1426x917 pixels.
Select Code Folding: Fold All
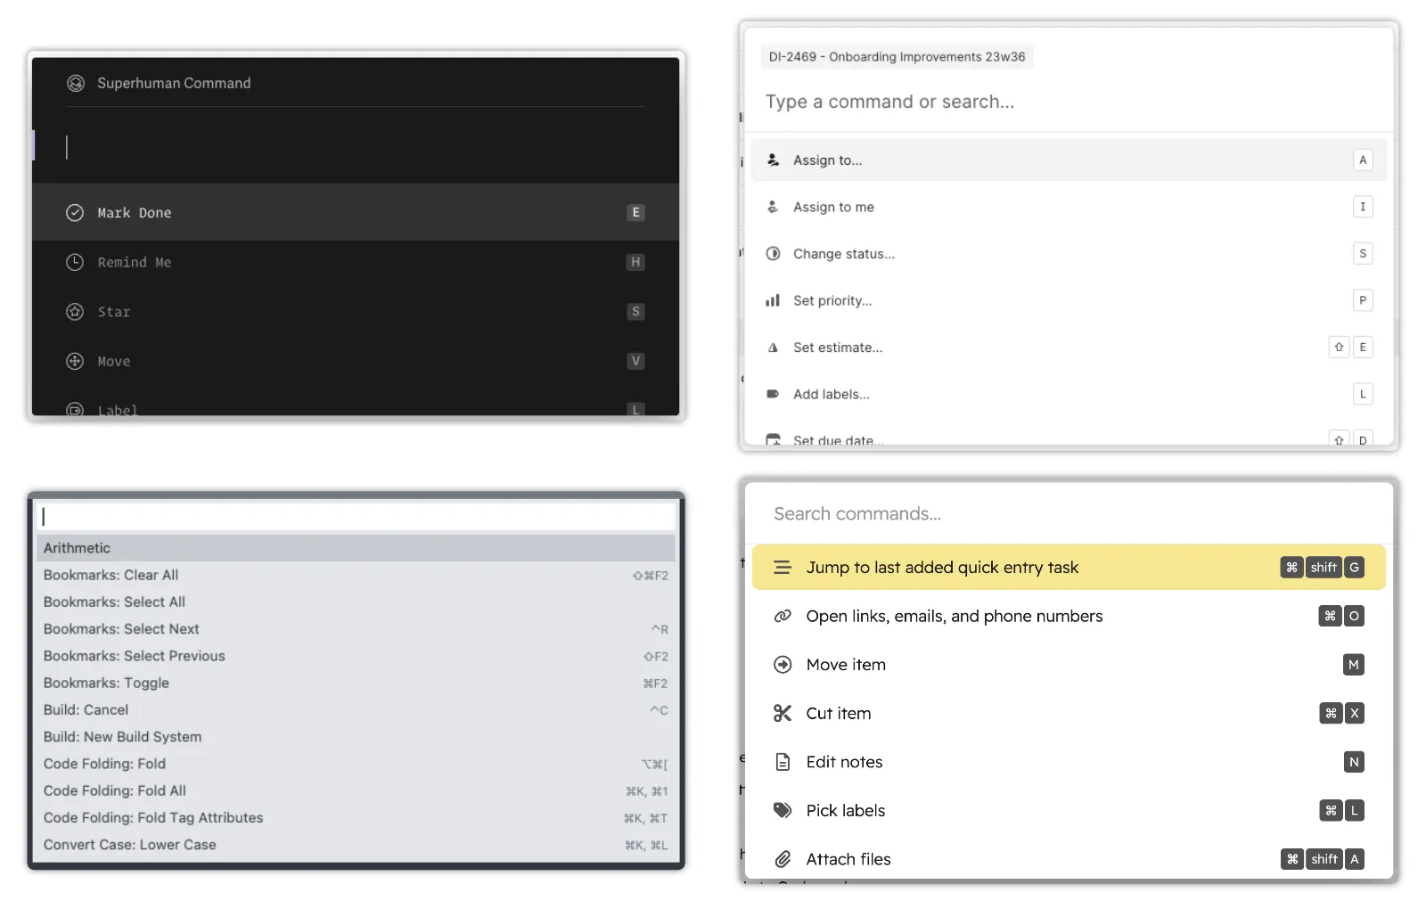356,791
